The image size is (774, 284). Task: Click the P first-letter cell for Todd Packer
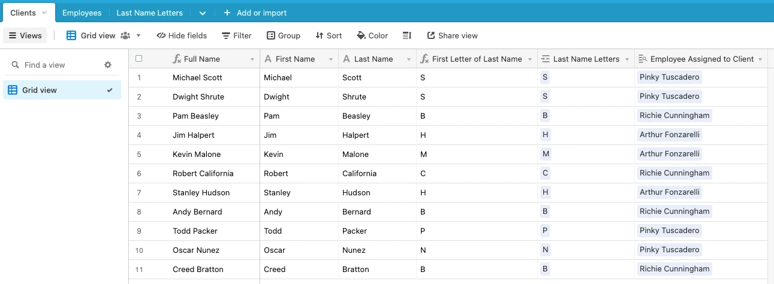pos(477,231)
